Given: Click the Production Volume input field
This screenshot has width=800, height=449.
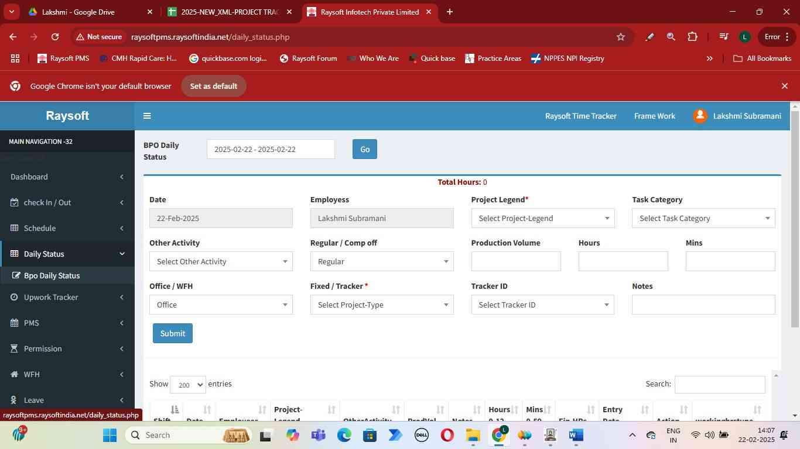Looking at the screenshot, I should point(515,261).
